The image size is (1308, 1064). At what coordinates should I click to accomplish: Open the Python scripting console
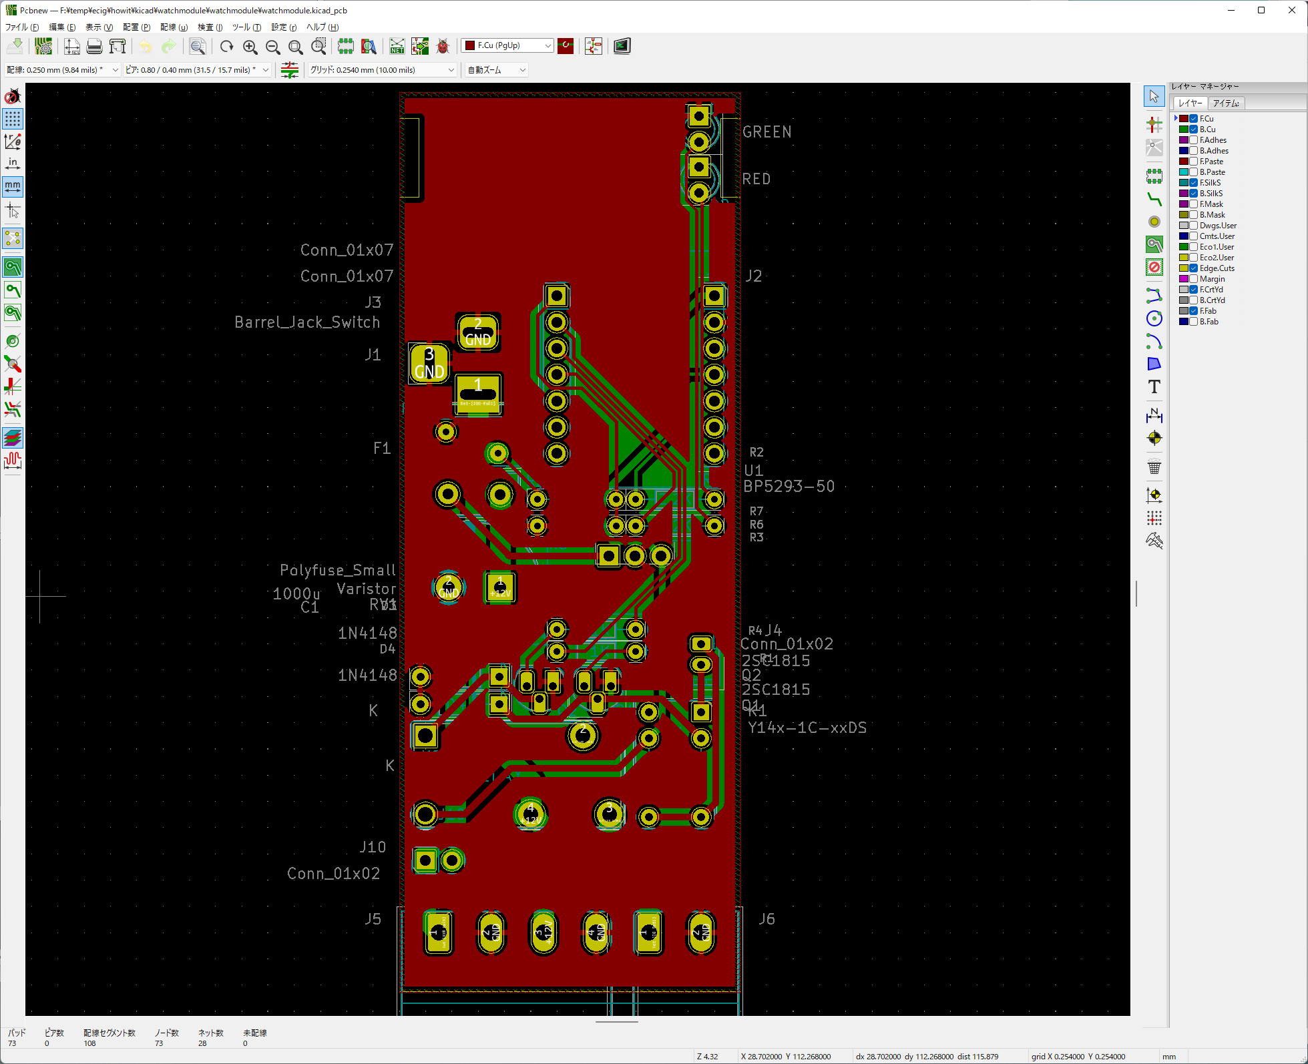(x=622, y=46)
